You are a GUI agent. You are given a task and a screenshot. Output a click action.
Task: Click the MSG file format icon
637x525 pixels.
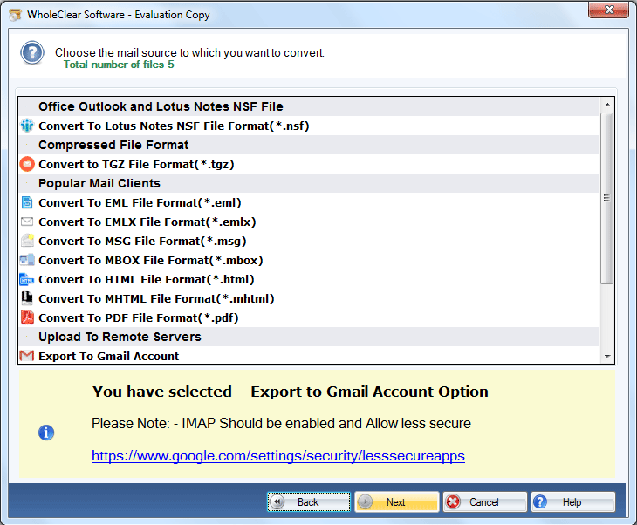(x=27, y=241)
